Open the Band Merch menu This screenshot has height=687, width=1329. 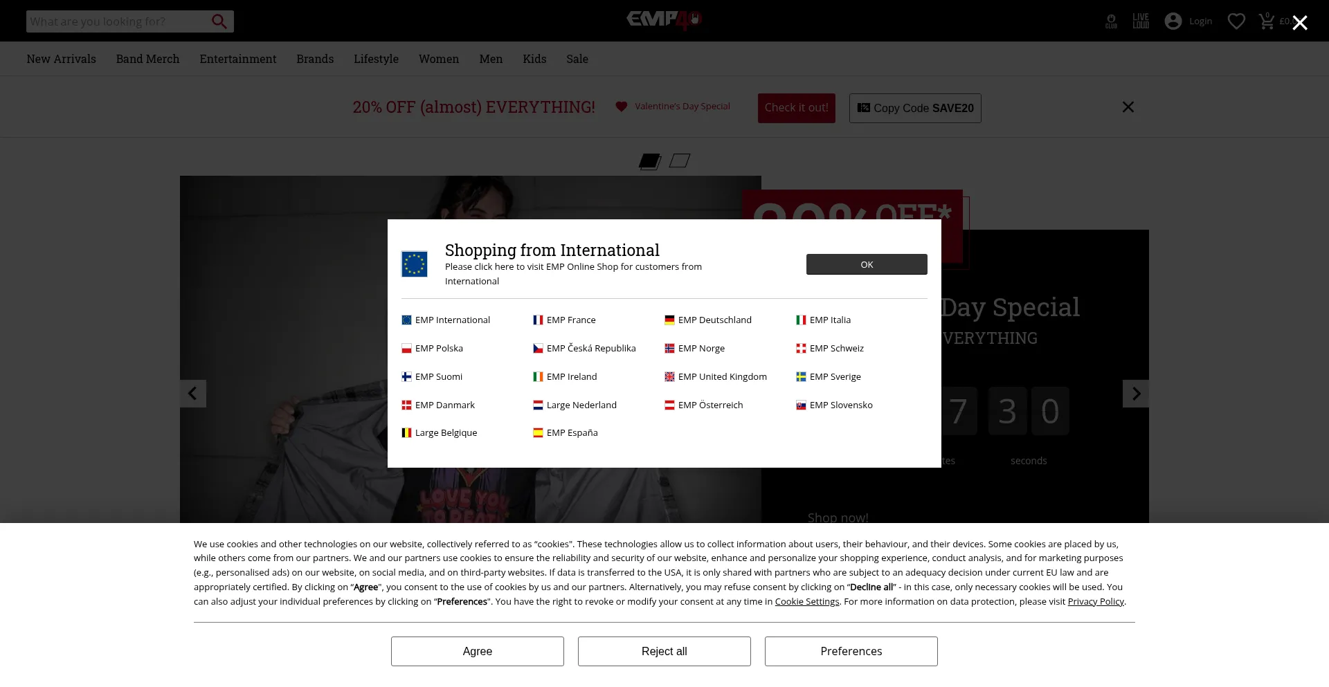[x=147, y=59]
